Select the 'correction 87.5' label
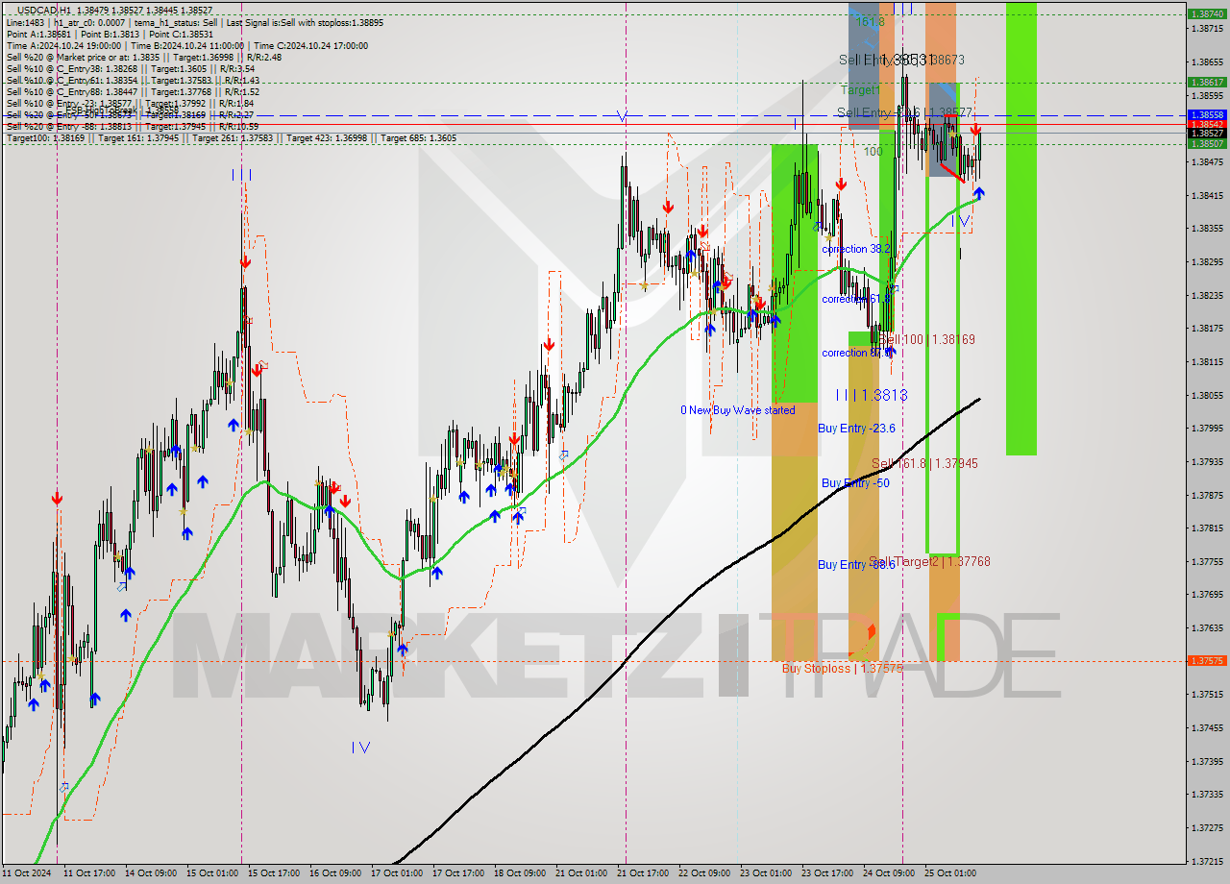The height and width of the screenshot is (884, 1230). coord(856,353)
